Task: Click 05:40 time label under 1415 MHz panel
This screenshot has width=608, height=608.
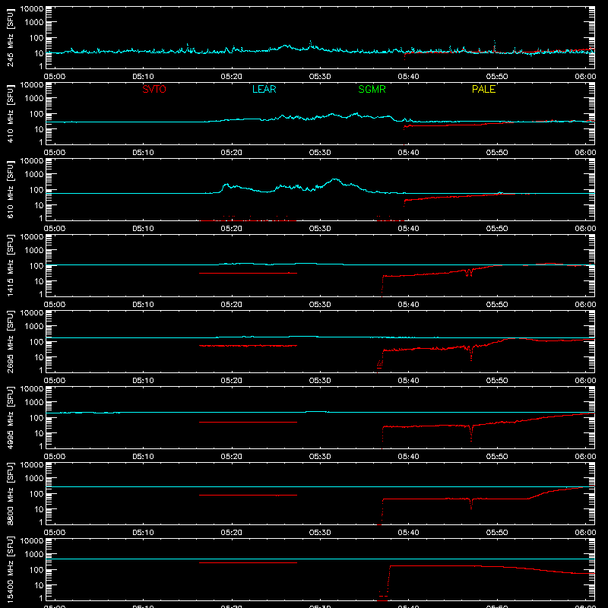Action: (x=408, y=305)
